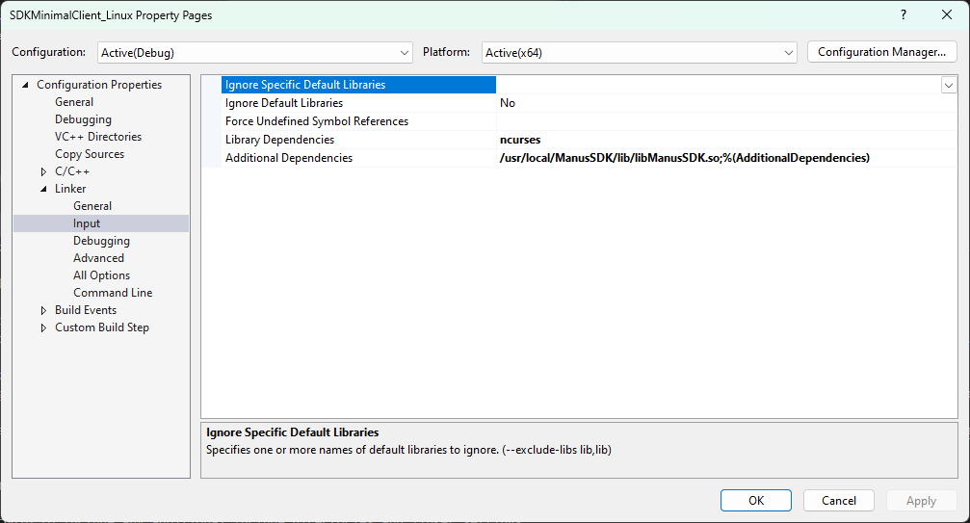The height and width of the screenshot is (523, 970).
Task: Collapse the Linker tree node
Action: 44,189
